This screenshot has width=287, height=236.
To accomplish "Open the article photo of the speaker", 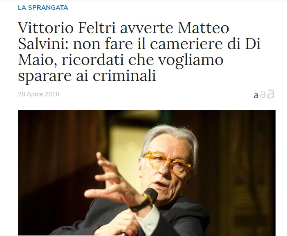I will click(x=147, y=173).
